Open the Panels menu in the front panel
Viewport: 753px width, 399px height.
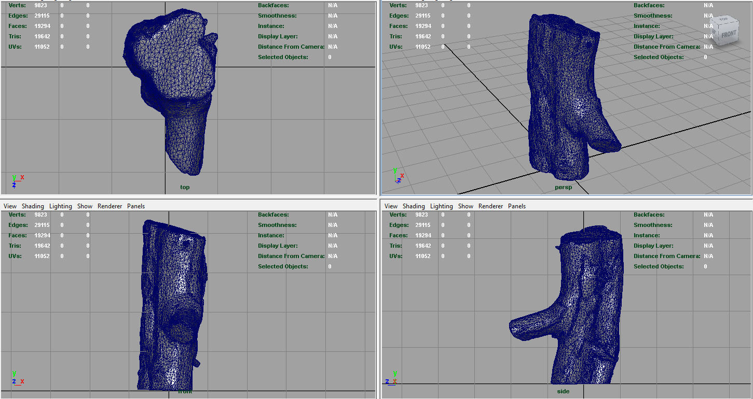click(x=136, y=206)
